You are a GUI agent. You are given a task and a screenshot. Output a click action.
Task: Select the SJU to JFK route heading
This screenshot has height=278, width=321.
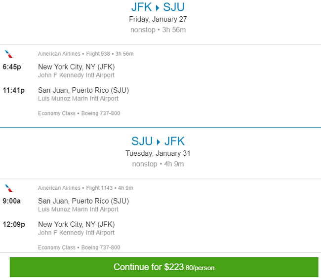(x=158, y=141)
